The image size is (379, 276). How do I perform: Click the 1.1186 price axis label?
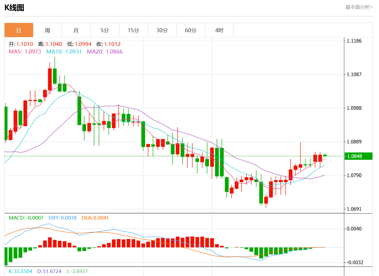tap(354, 41)
